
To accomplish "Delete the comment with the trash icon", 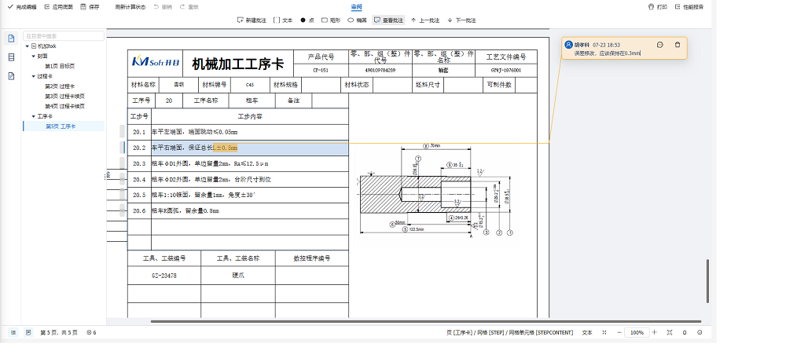I will (x=678, y=45).
